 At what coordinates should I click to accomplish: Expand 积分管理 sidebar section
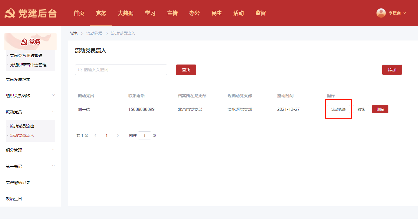[x=53, y=150]
